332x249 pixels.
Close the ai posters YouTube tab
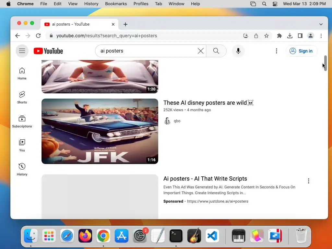click(113, 24)
